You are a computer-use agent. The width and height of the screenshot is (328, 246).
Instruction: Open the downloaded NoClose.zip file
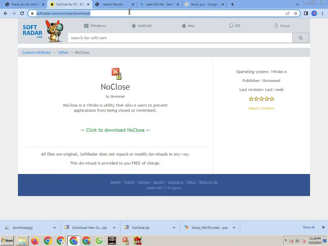[x=140, y=228]
